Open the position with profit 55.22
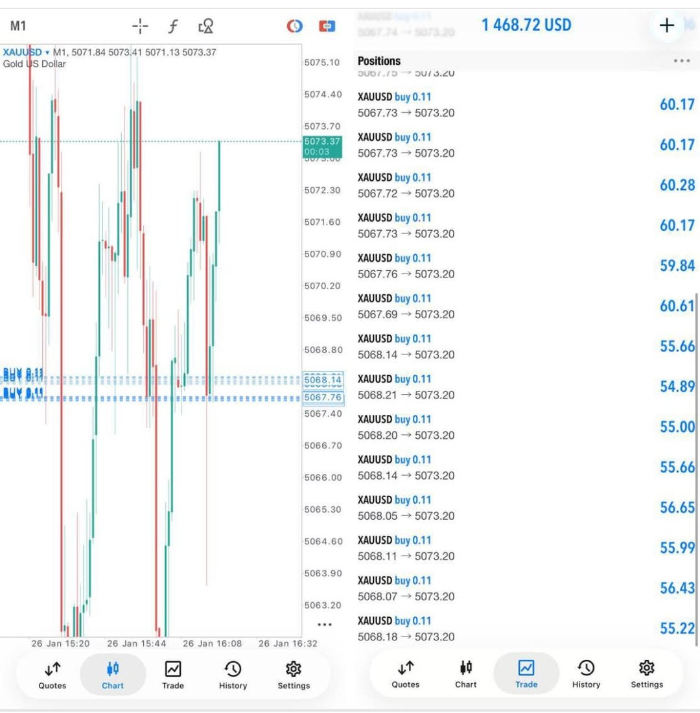 pos(526,629)
